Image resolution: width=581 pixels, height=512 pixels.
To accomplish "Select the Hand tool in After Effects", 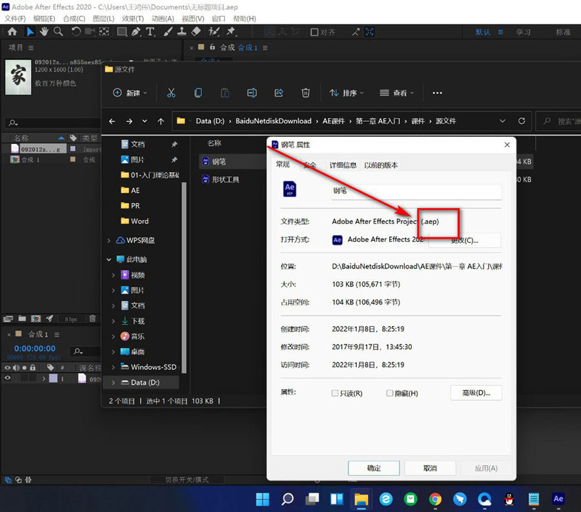I will (x=45, y=32).
